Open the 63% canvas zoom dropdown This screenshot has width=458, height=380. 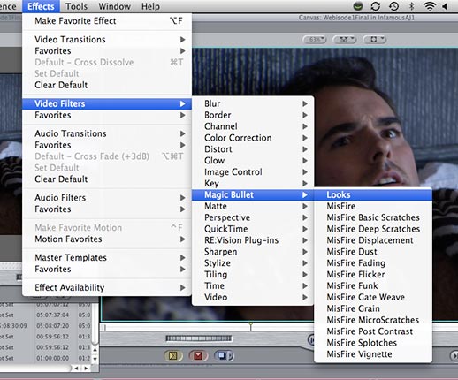pos(315,39)
